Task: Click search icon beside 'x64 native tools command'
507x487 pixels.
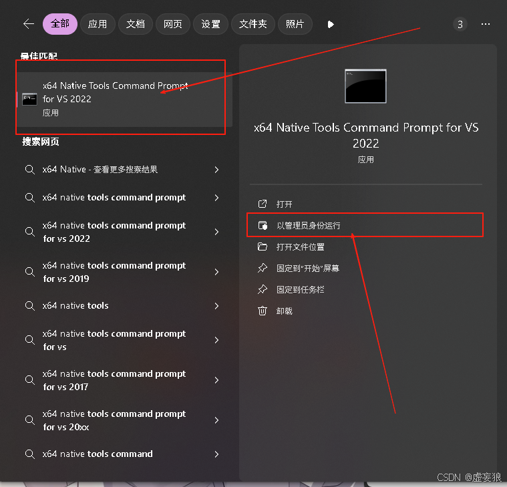Action: (30, 454)
